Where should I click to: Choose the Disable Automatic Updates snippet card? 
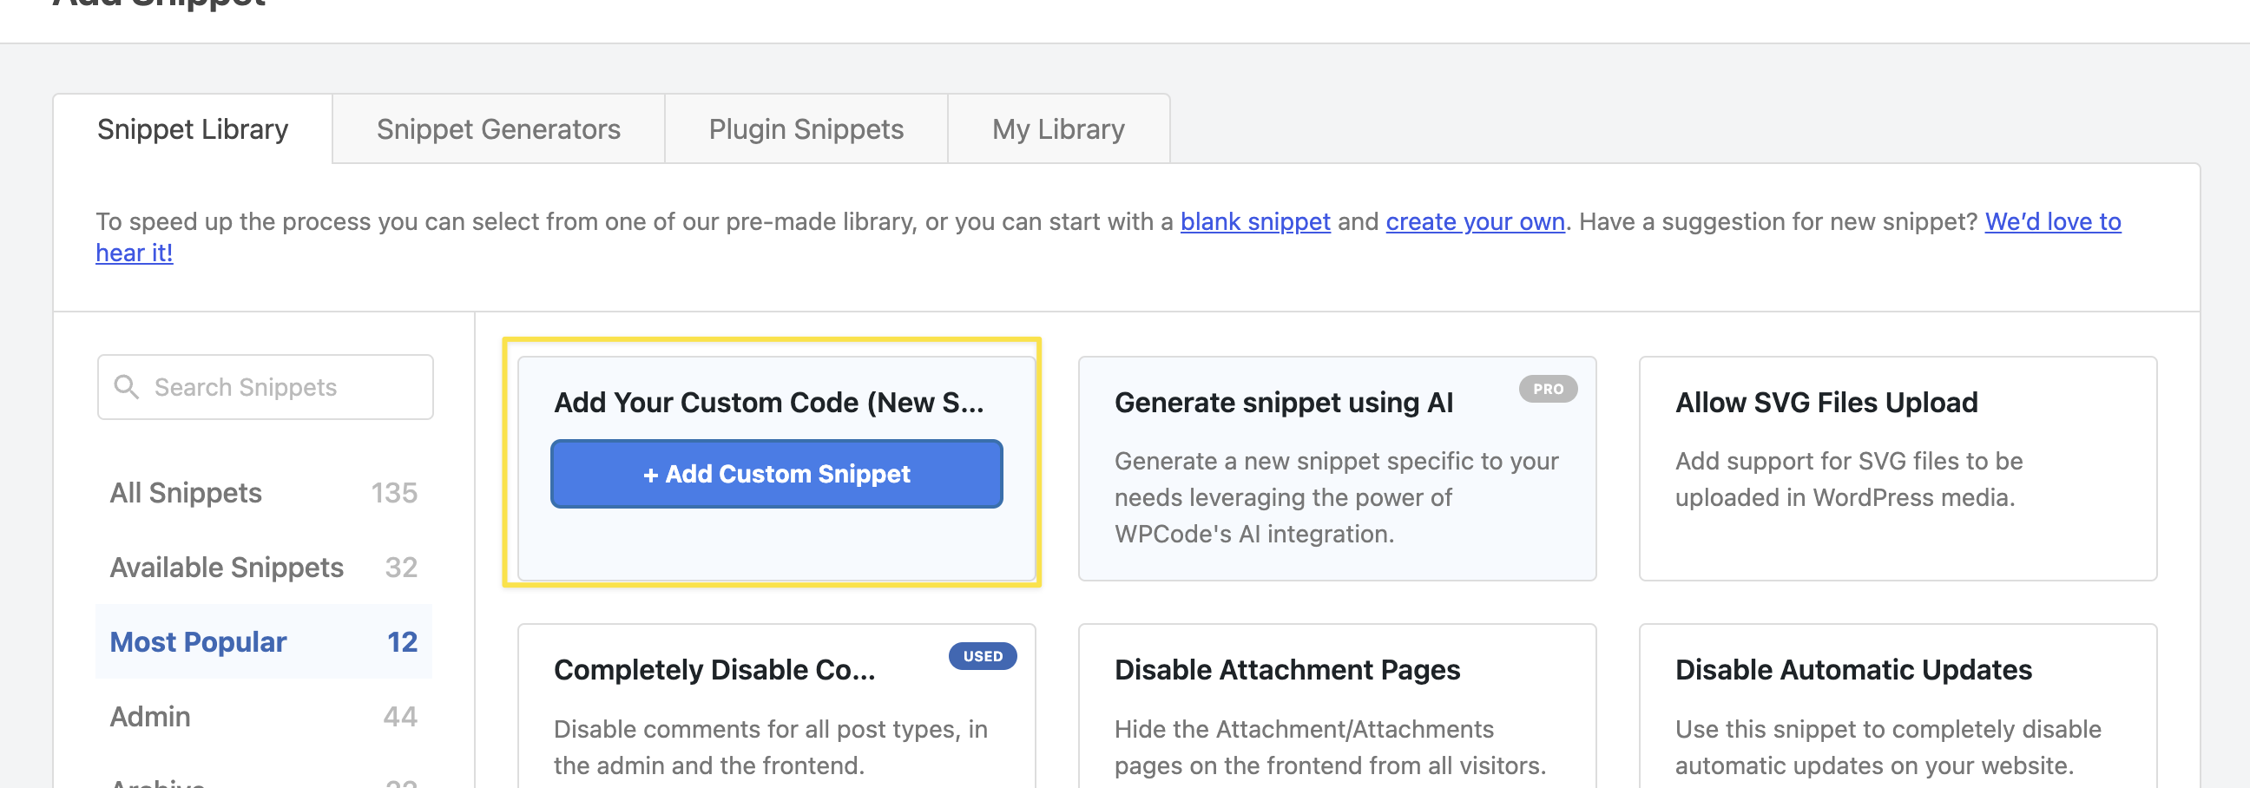coord(1898,706)
